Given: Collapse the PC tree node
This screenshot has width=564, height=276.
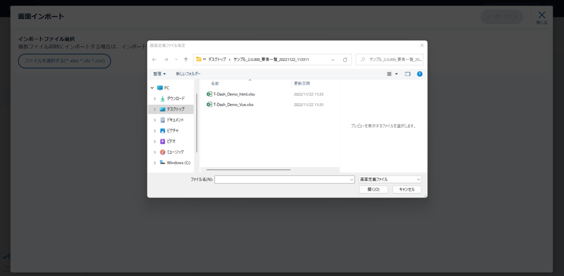Looking at the screenshot, I should point(152,88).
